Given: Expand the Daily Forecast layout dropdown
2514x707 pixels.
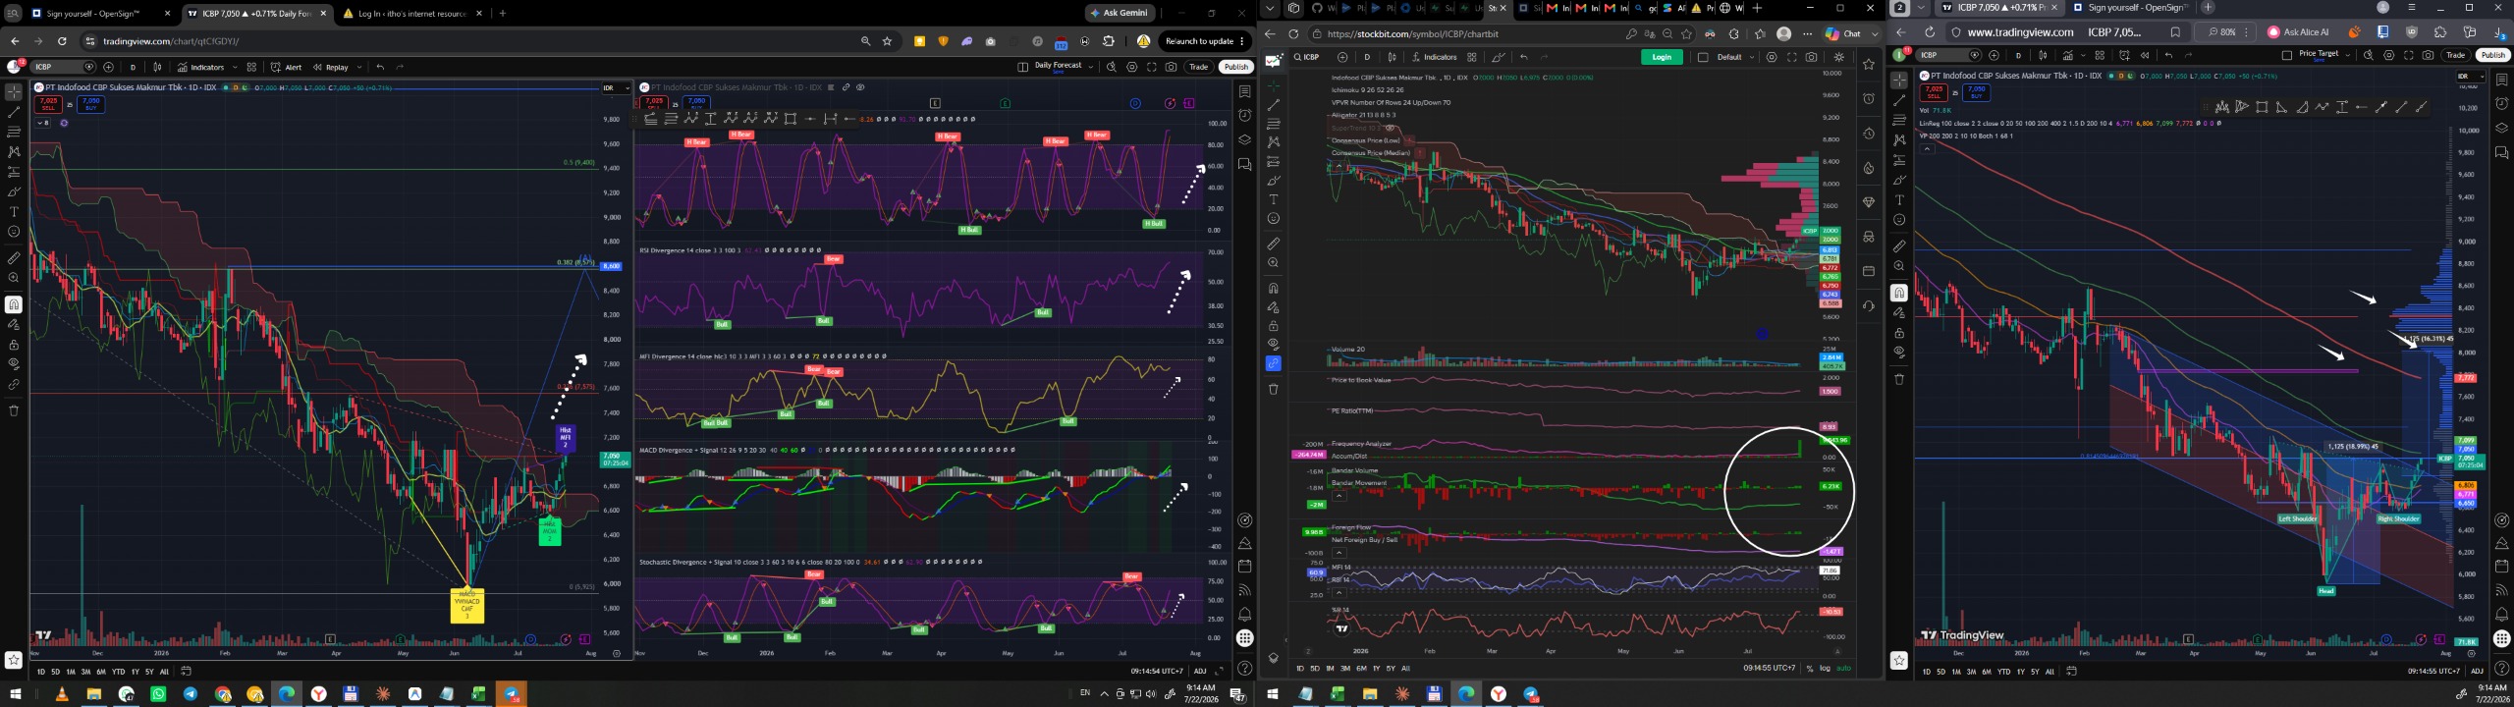Looking at the screenshot, I should [1090, 67].
